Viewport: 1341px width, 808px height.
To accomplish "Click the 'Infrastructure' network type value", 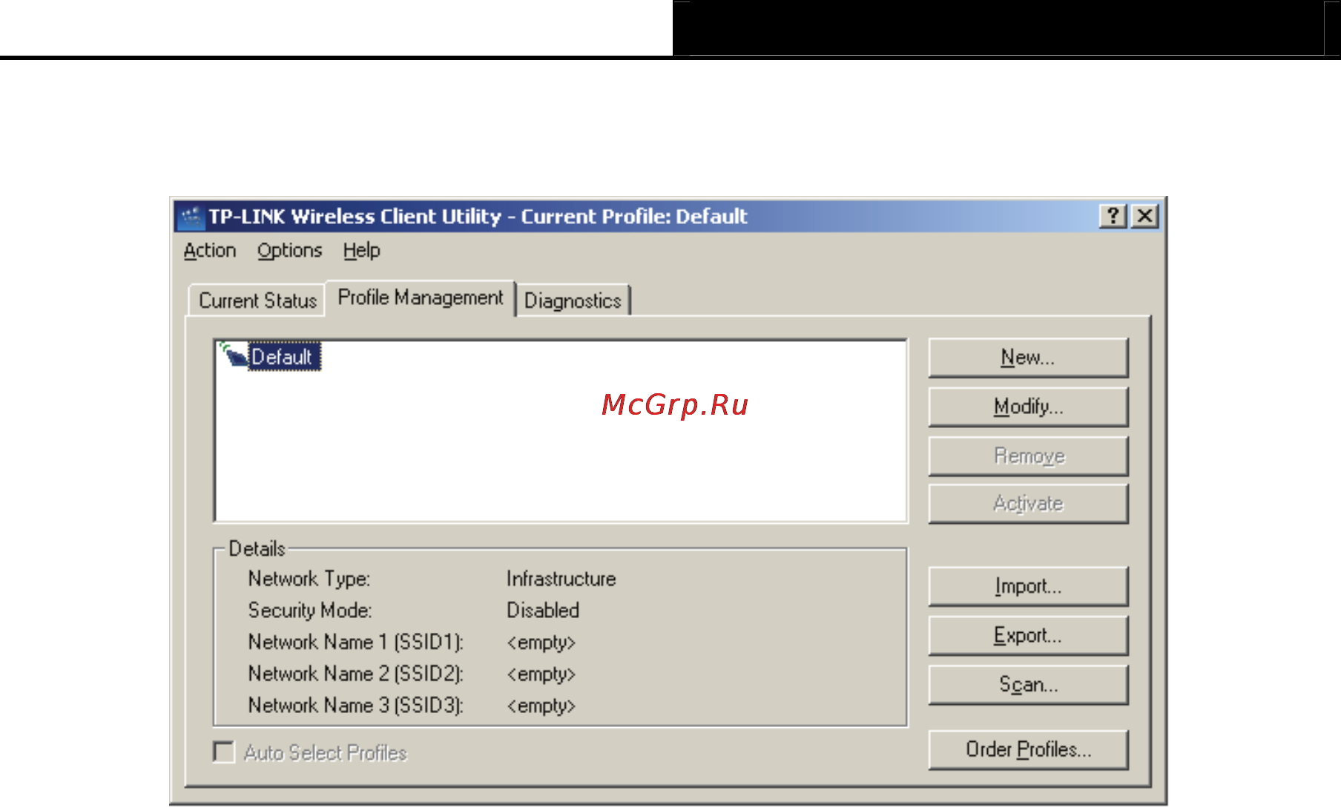I will click(x=561, y=579).
